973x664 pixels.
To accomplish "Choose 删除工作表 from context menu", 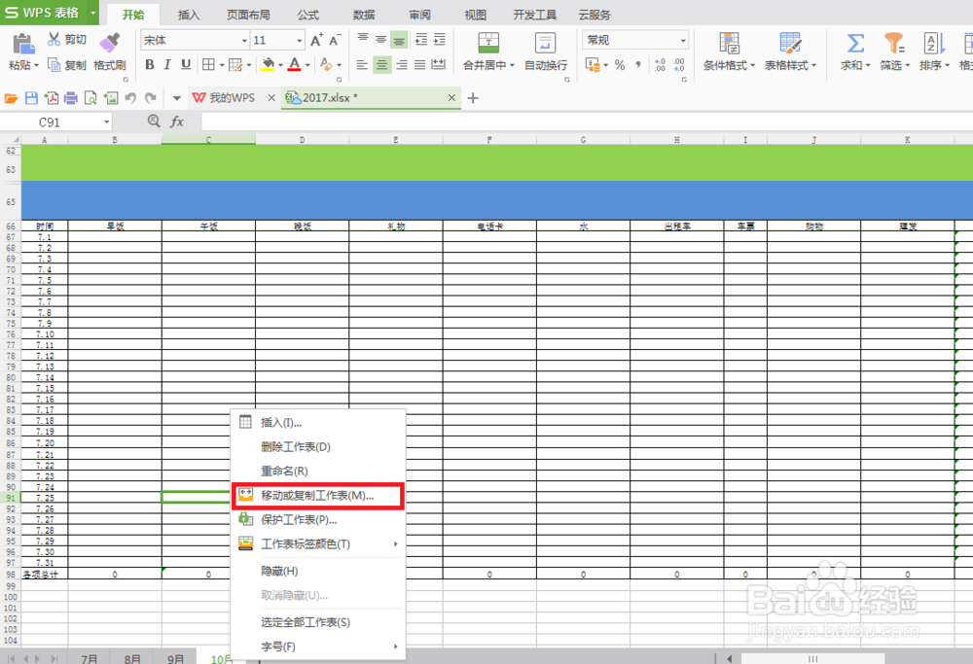I will tap(318, 446).
